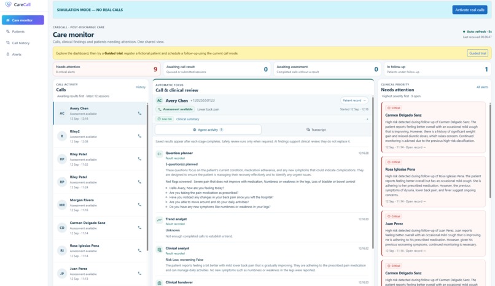Click the phone icon on Juan Perez call row
The width and height of the screenshot is (495, 286).
coord(139,273)
